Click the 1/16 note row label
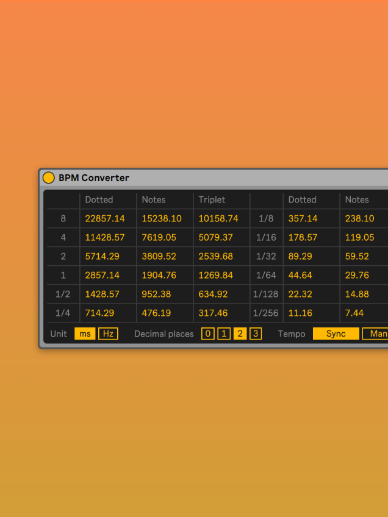This screenshot has height=517, width=388. click(x=266, y=237)
